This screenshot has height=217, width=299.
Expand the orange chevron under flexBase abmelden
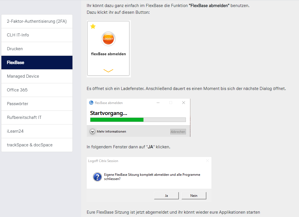tap(108, 71)
